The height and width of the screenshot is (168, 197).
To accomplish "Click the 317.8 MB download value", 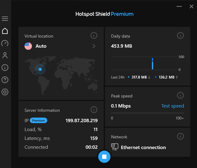I will (x=139, y=77).
